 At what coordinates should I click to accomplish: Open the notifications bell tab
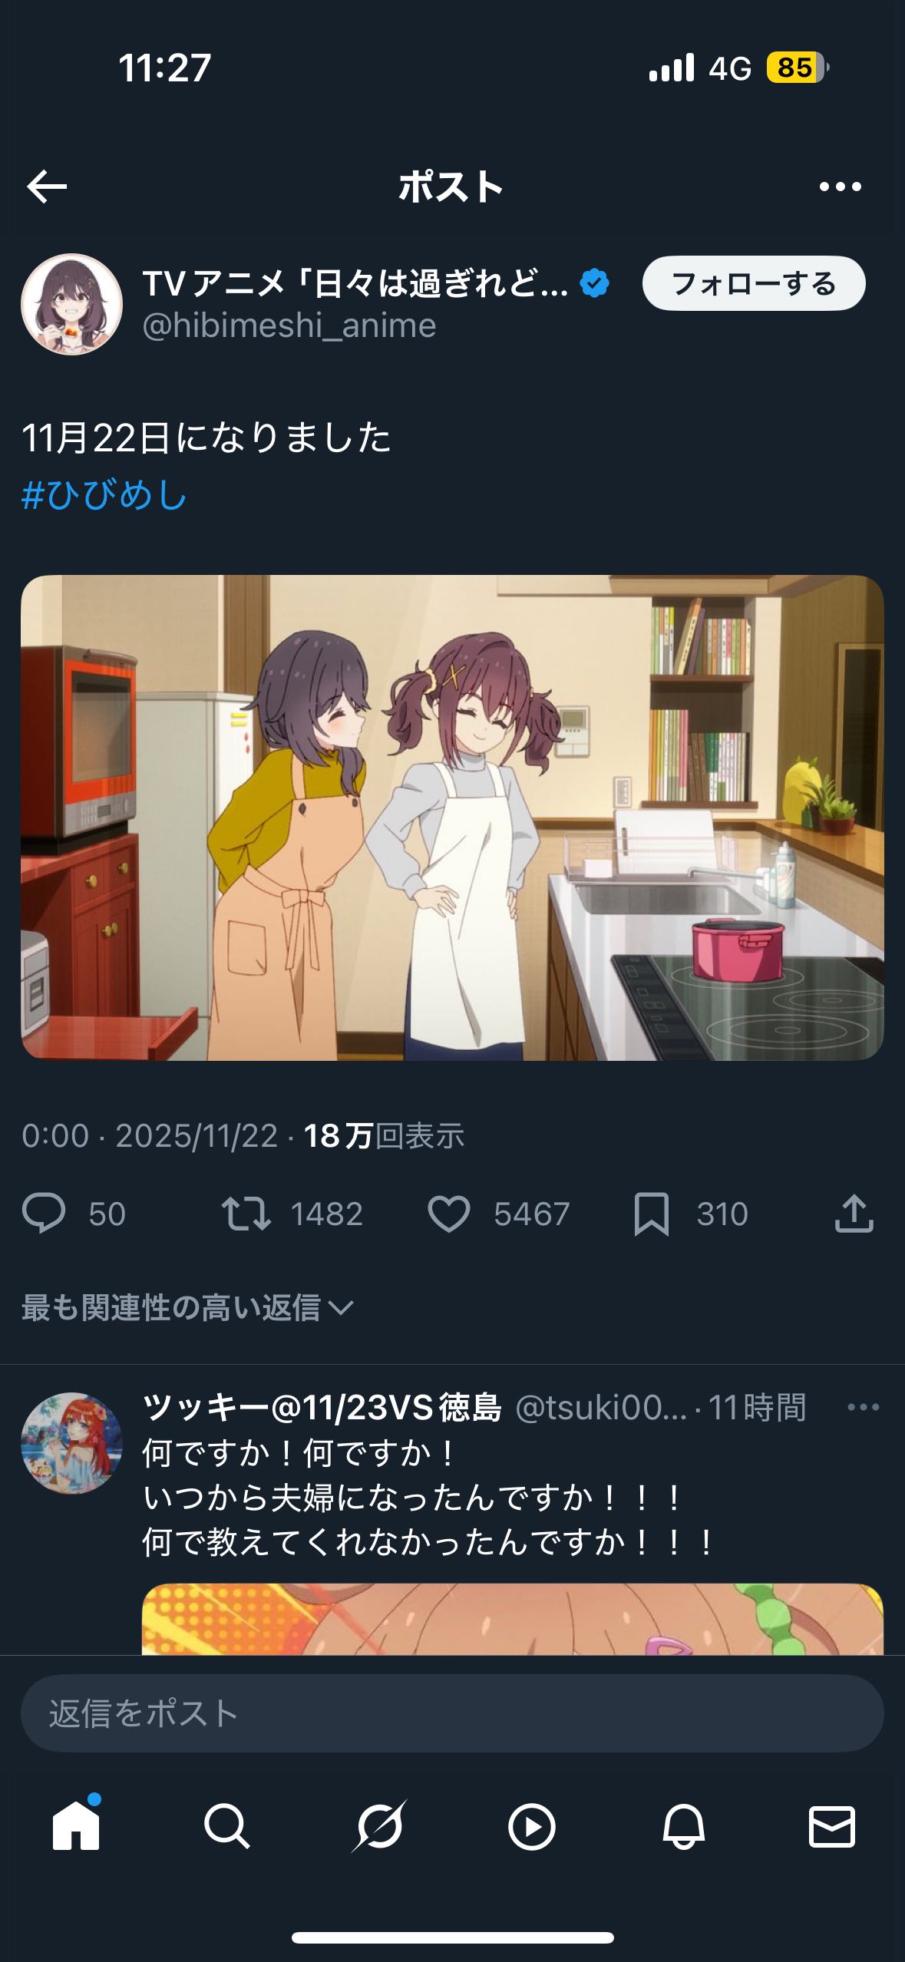tap(683, 1826)
